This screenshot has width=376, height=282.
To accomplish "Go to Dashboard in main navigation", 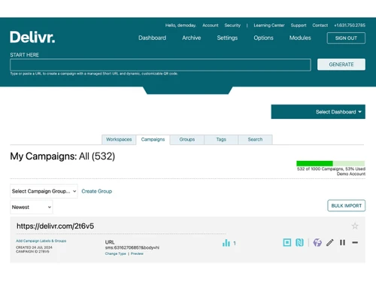I will click(152, 38).
